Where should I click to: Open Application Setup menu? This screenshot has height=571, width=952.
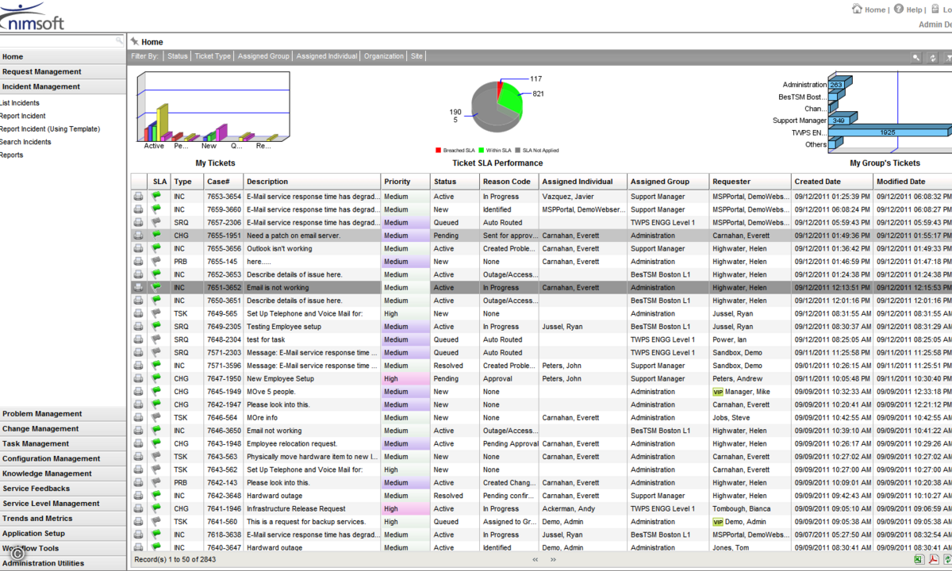click(x=63, y=534)
